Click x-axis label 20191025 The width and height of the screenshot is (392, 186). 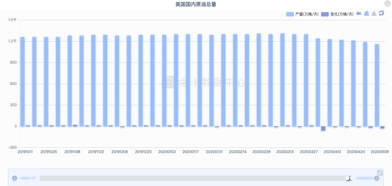coord(49,152)
